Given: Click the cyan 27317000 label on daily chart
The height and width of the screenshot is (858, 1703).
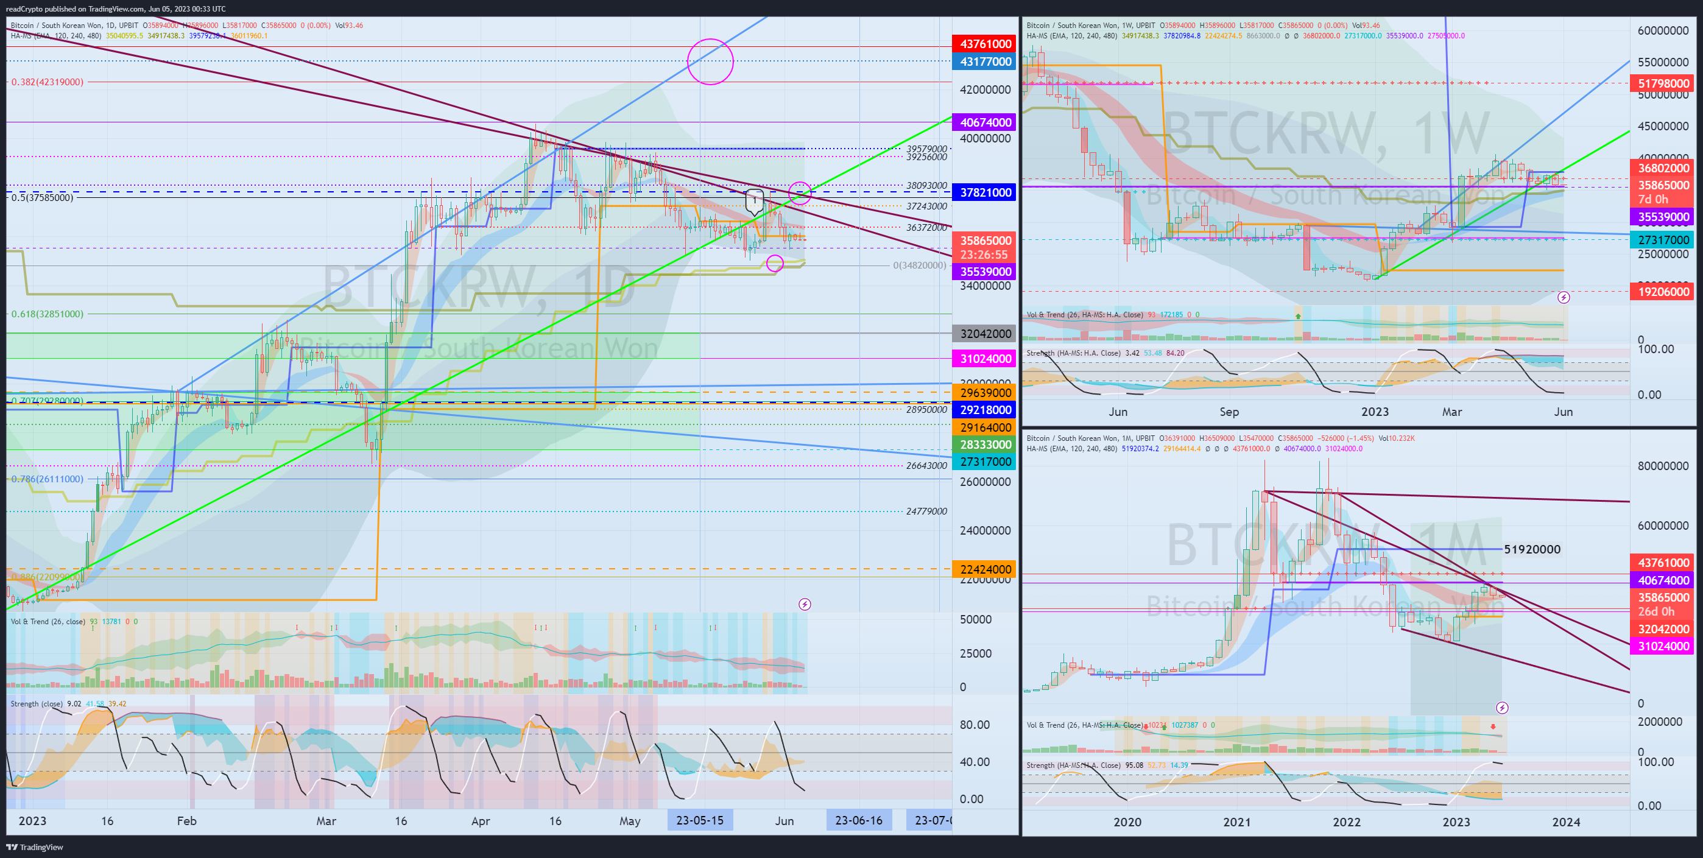Looking at the screenshot, I should [984, 462].
